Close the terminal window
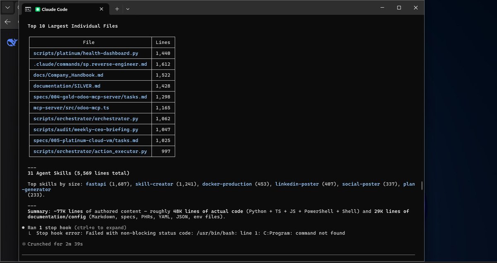497x263 pixels. (416, 8)
